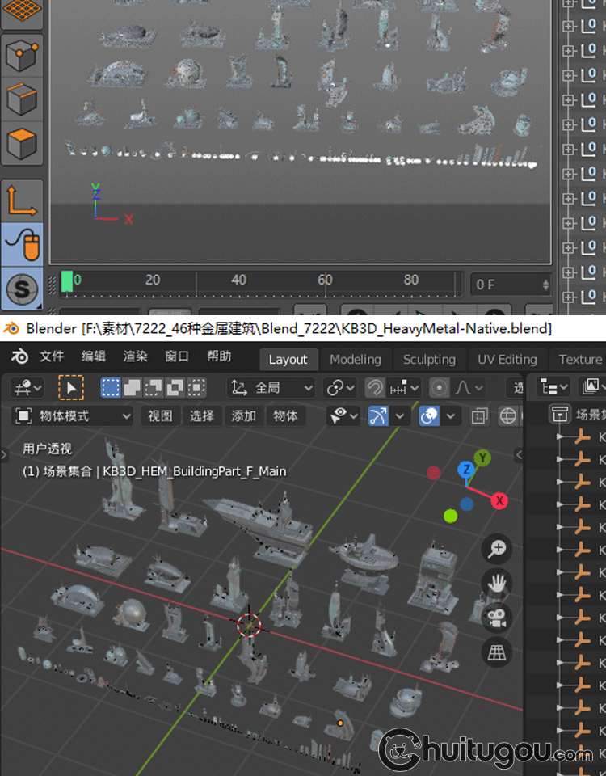This screenshot has width=606, height=776.
Task: Open Blender 编辑 menu
Action: [94, 356]
